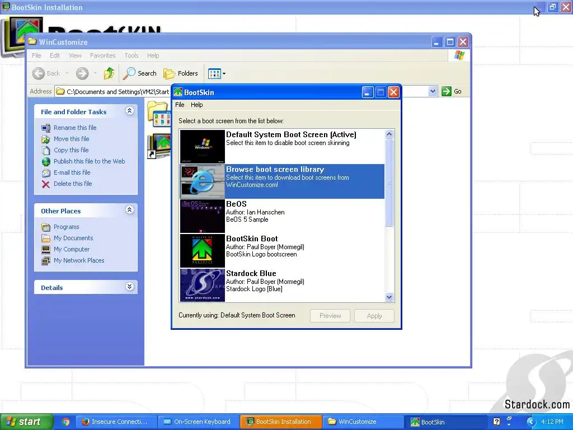Click the help question mark tray icon
573x430 pixels.
[496, 422]
